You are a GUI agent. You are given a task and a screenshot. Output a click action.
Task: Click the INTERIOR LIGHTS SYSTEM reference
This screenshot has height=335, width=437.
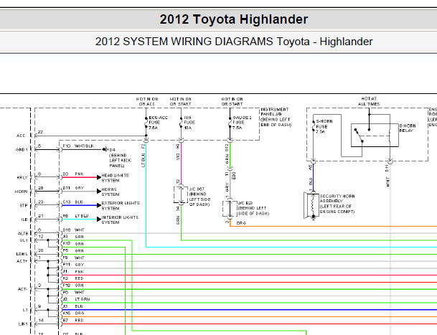click(120, 220)
